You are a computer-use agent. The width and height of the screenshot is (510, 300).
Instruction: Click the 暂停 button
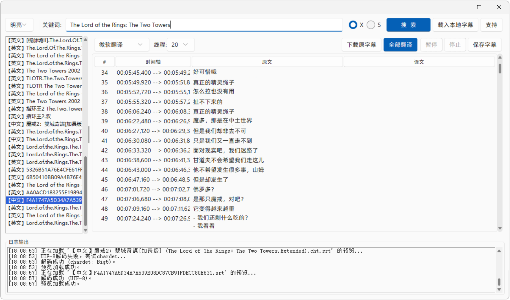[x=431, y=45]
